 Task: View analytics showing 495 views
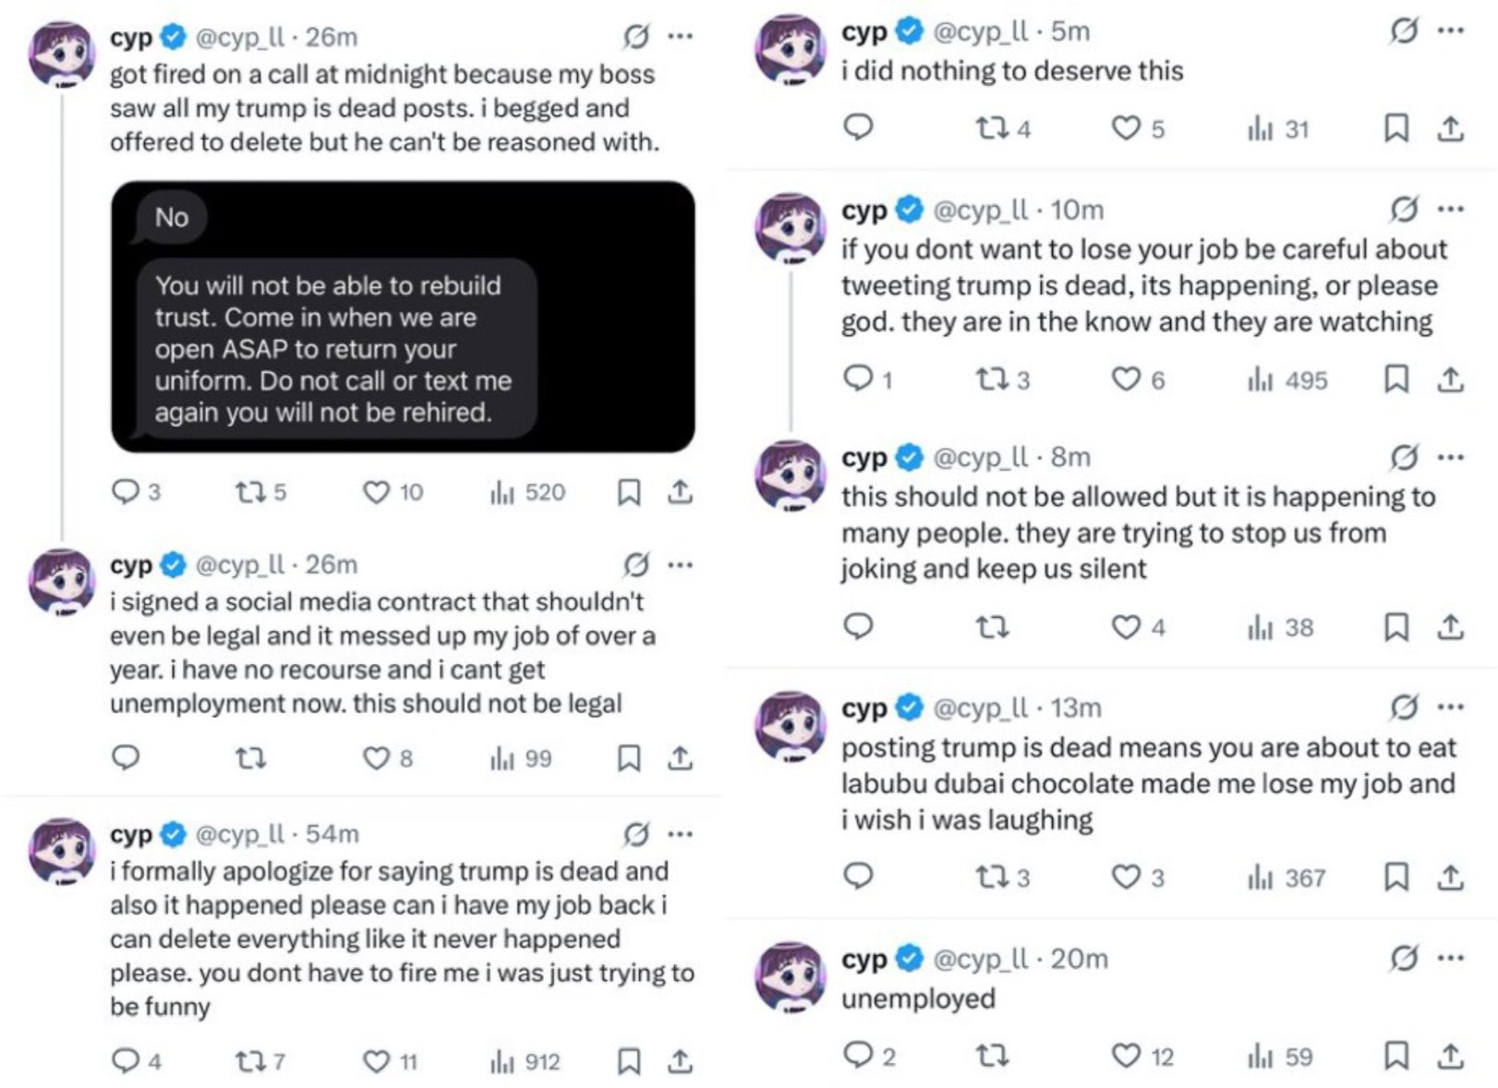click(x=1287, y=380)
